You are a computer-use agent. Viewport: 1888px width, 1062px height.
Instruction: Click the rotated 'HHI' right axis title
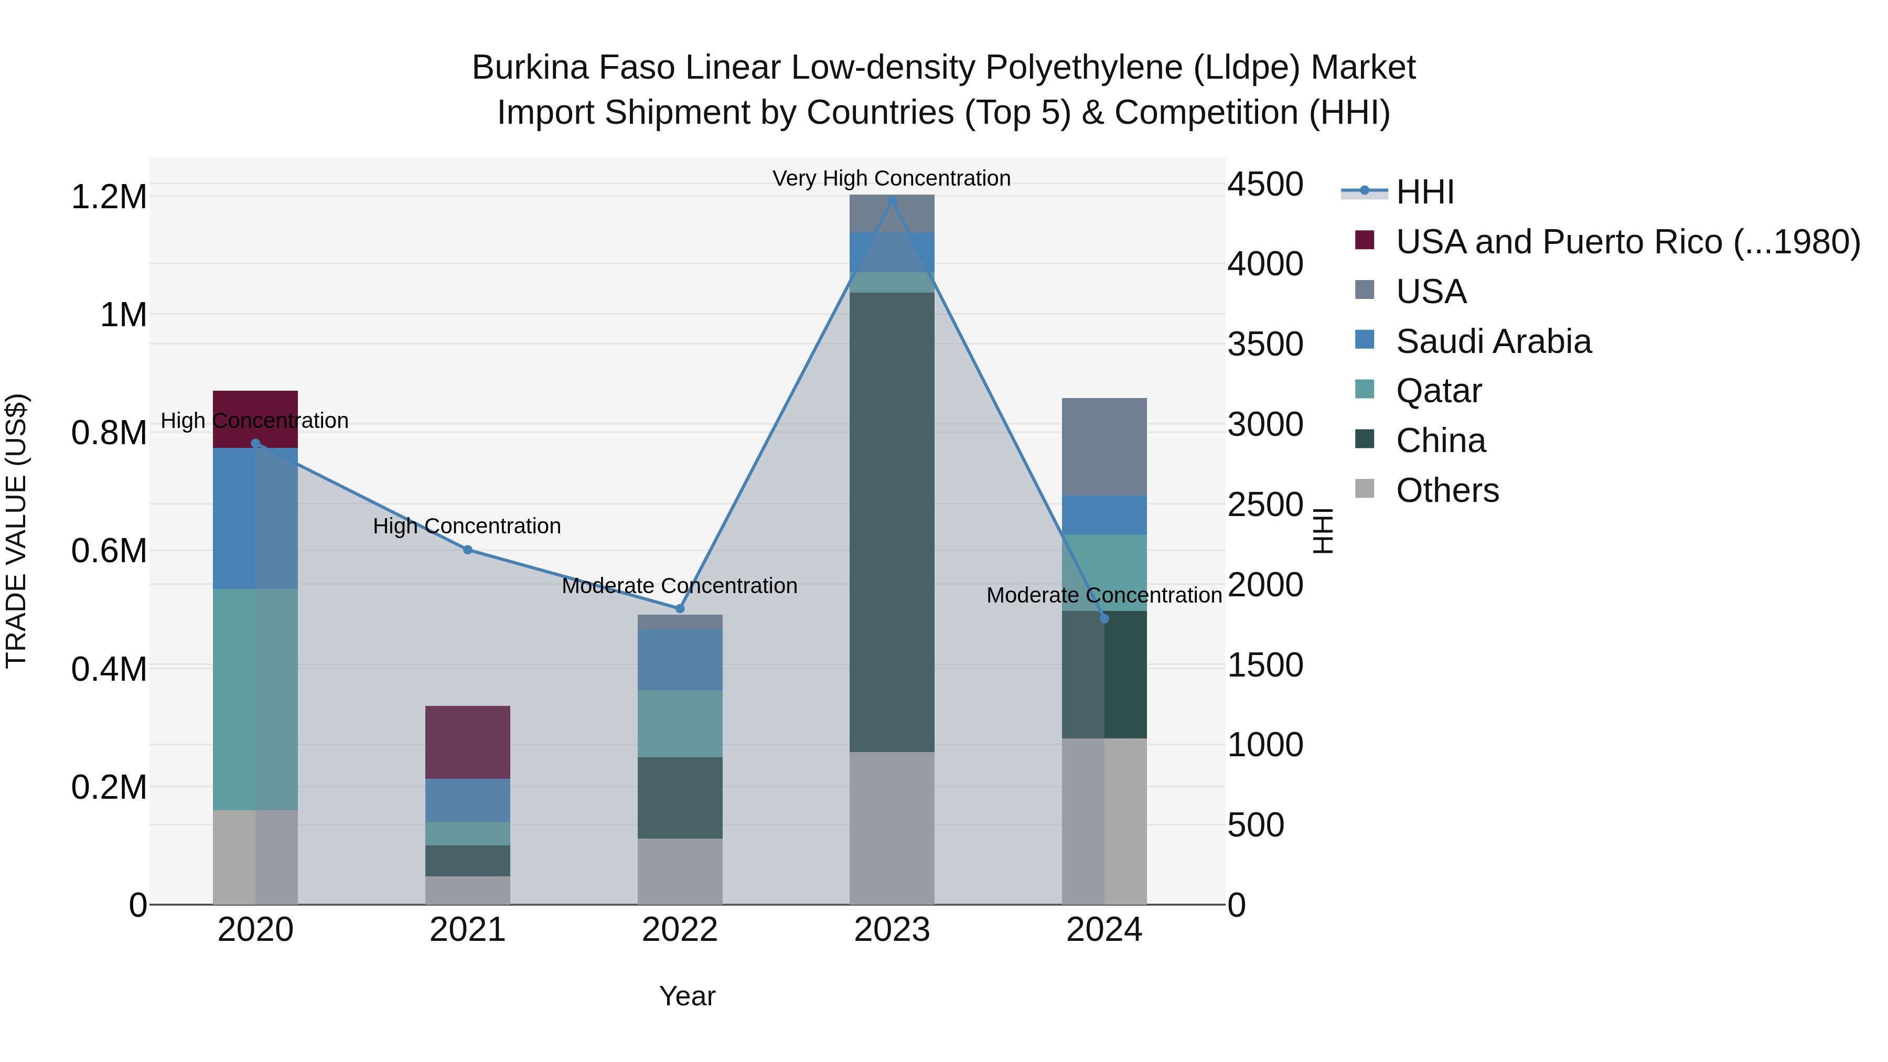click(1323, 531)
